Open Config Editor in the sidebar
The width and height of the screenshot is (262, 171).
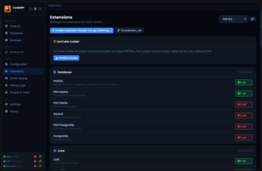point(23,64)
